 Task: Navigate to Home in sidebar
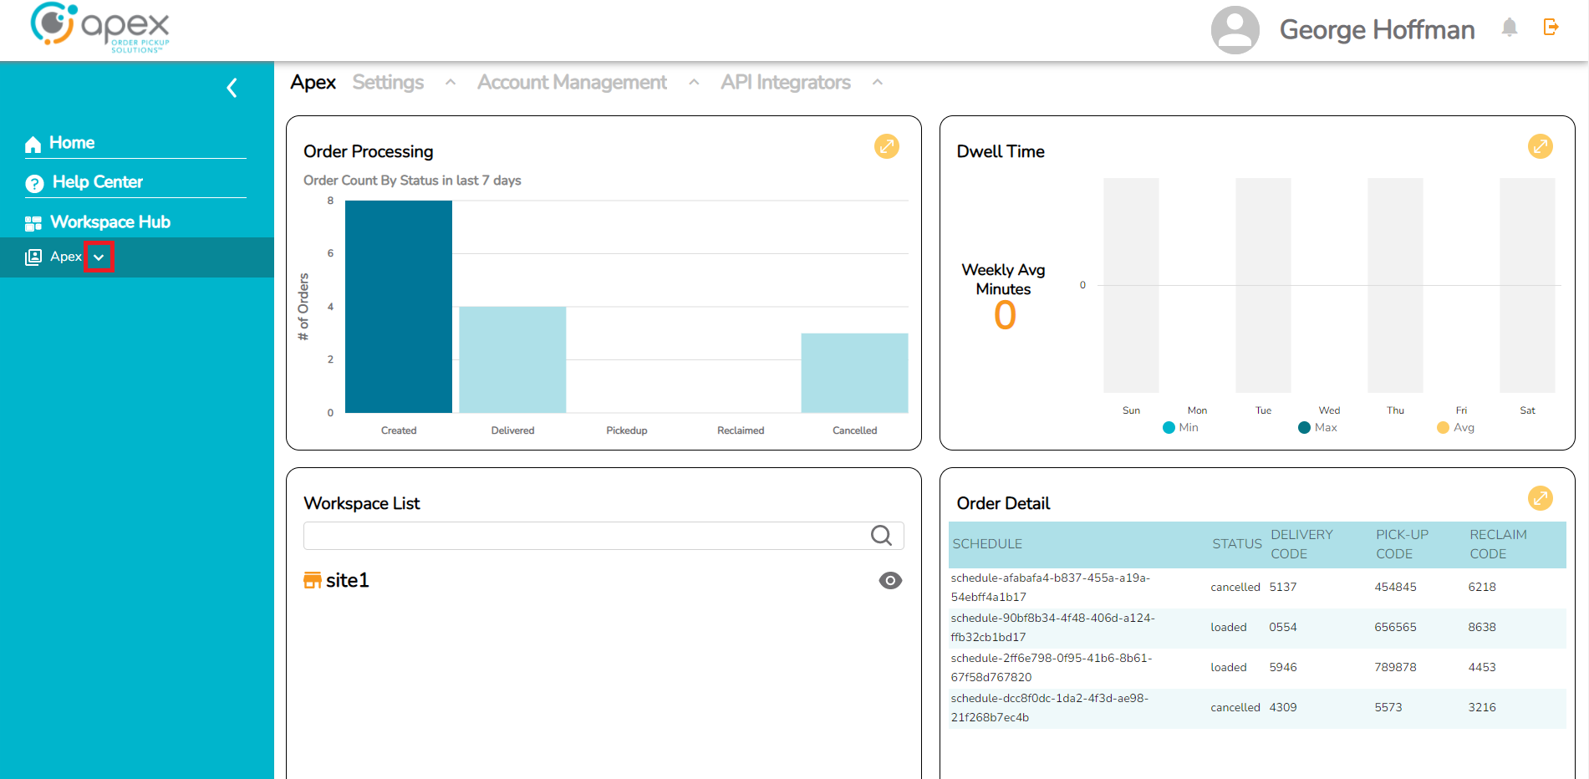[x=71, y=143]
